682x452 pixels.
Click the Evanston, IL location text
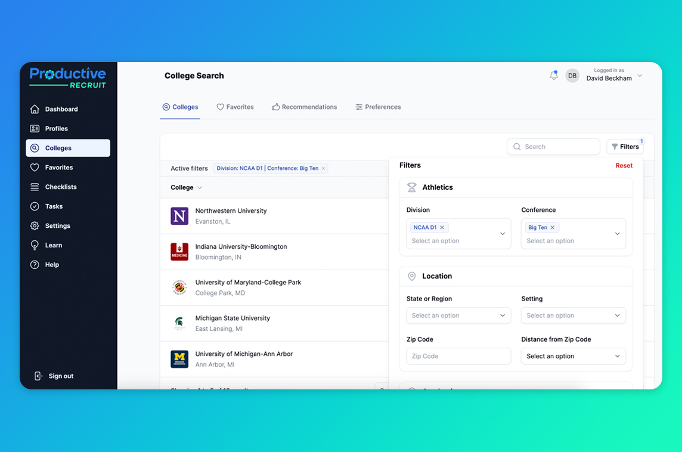coord(213,221)
